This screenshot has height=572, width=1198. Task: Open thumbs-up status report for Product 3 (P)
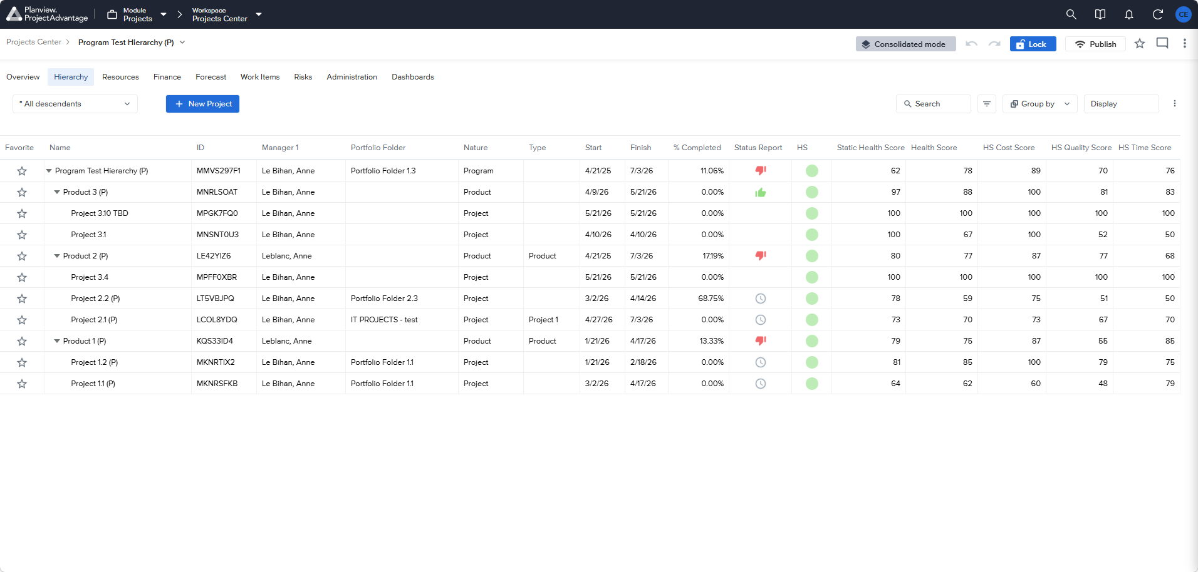pyautogui.click(x=761, y=192)
